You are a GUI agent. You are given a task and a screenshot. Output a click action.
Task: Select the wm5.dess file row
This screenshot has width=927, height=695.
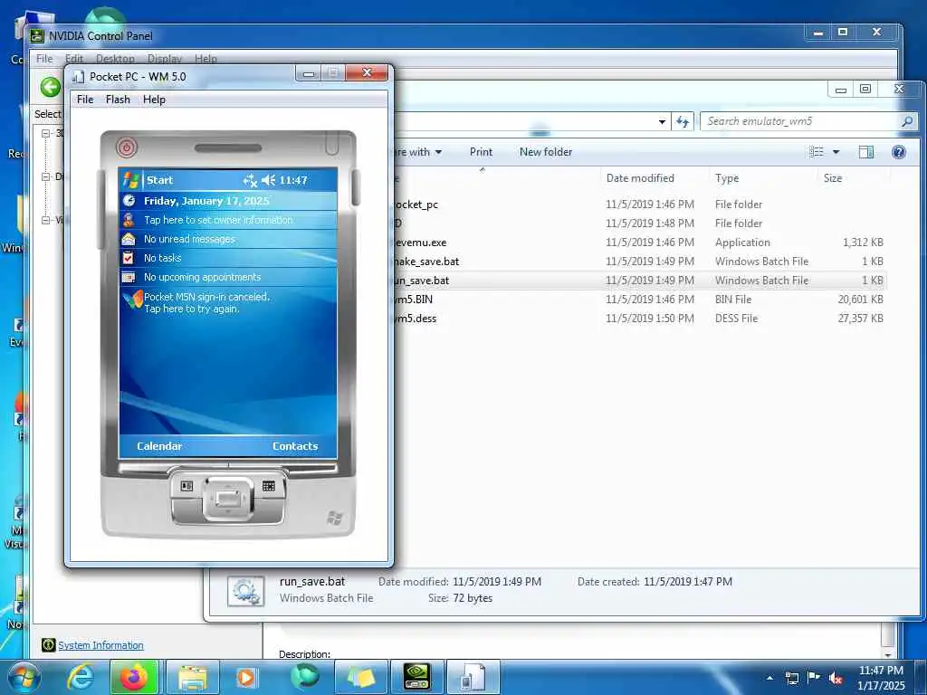(x=640, y=319)
